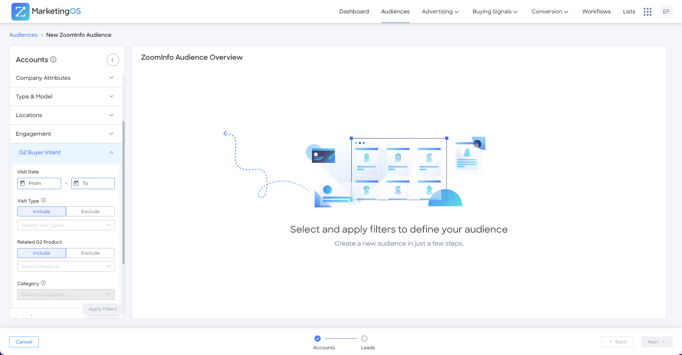Image resolution: width=682 pixels, height=355 pixels.
Task: Click the Visit Type info icon
Action: click(x=43, y=201)
